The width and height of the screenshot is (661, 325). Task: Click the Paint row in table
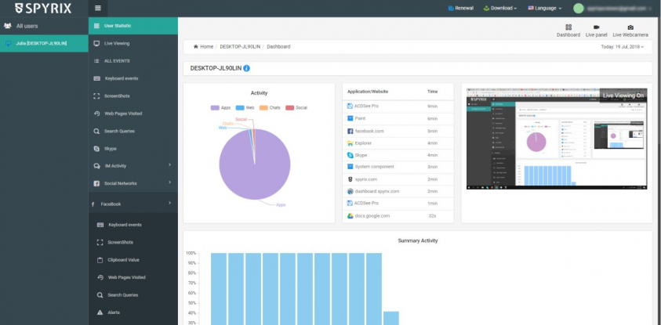coord(398,119)
